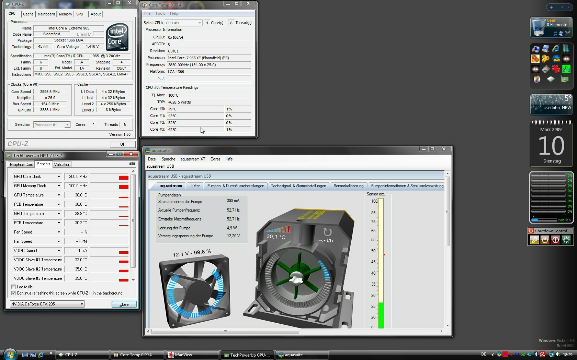
Task: Open the VDDC Current sensor dropdown
Action: coord(59,251)
